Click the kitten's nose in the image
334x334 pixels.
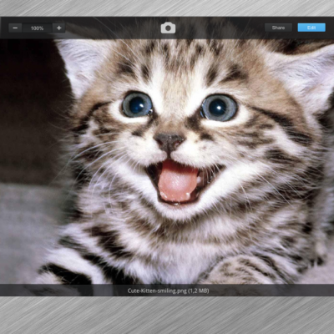click(x=170, y=141)
